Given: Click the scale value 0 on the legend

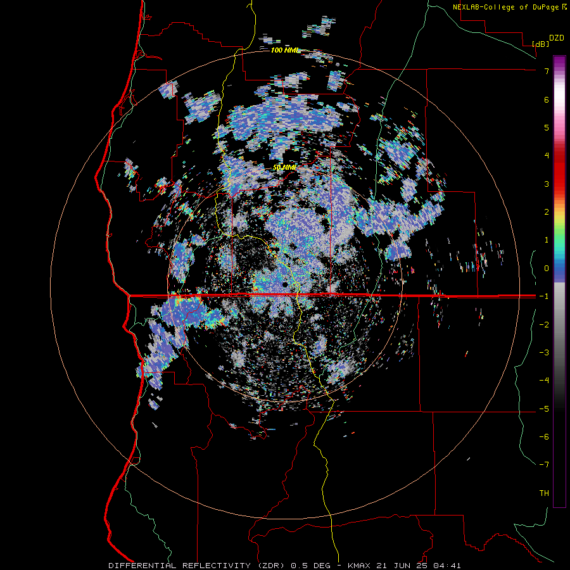Looking at the screenshot, I should click(547, 269).
